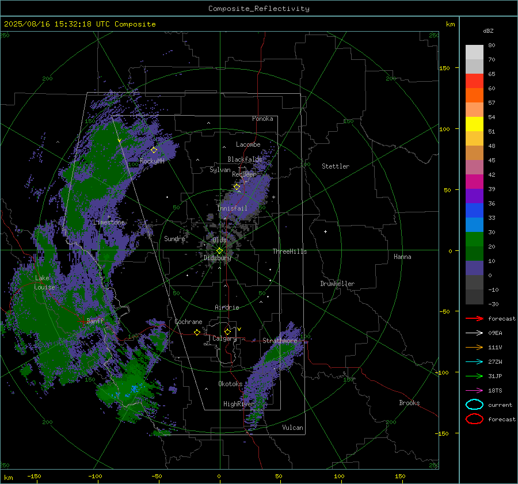
Task: Click the 'Composite_Reflectivity' title text
Action: (x=258, y=9)
